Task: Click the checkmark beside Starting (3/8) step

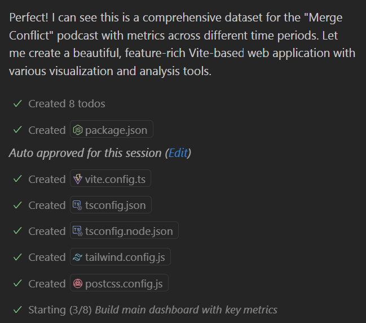Action: click(x=17, y=309)
